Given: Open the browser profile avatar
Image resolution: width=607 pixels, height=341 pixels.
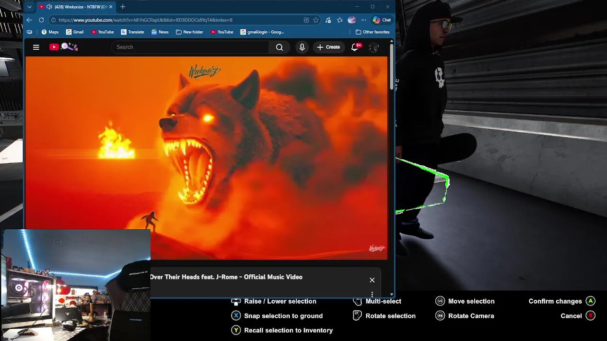Looking at the screenshot, I should (351, 20).
